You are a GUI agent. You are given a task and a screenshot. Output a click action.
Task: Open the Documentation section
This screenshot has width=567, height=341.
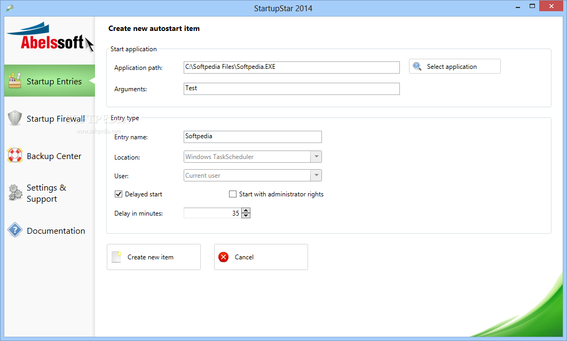pyautogui.click(x=50, y=231)
